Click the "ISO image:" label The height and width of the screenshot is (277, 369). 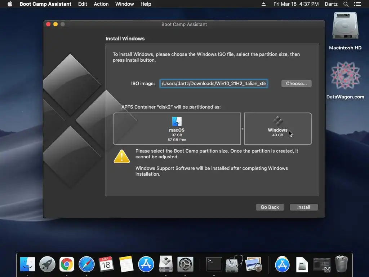click(x=143, y=83)
